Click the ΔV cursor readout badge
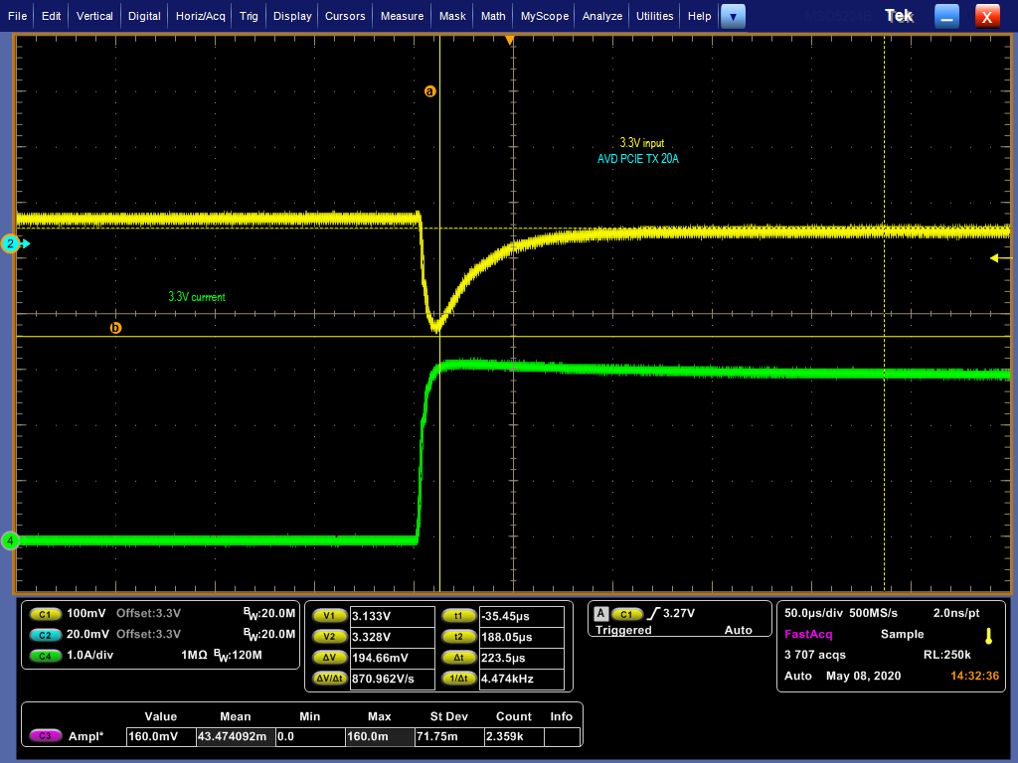The image size is (1018, 763). click(x=330, y=658)
